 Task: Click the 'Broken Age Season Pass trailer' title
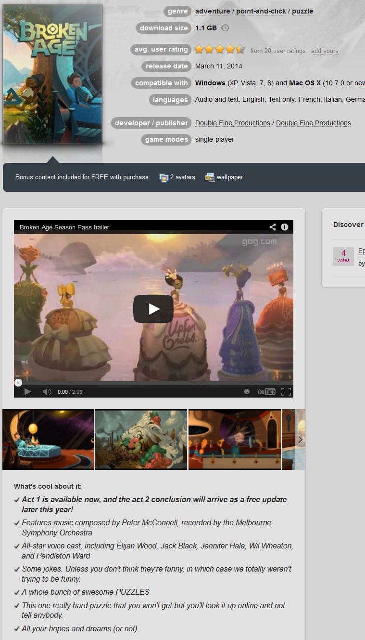click(x=64, y=227)
